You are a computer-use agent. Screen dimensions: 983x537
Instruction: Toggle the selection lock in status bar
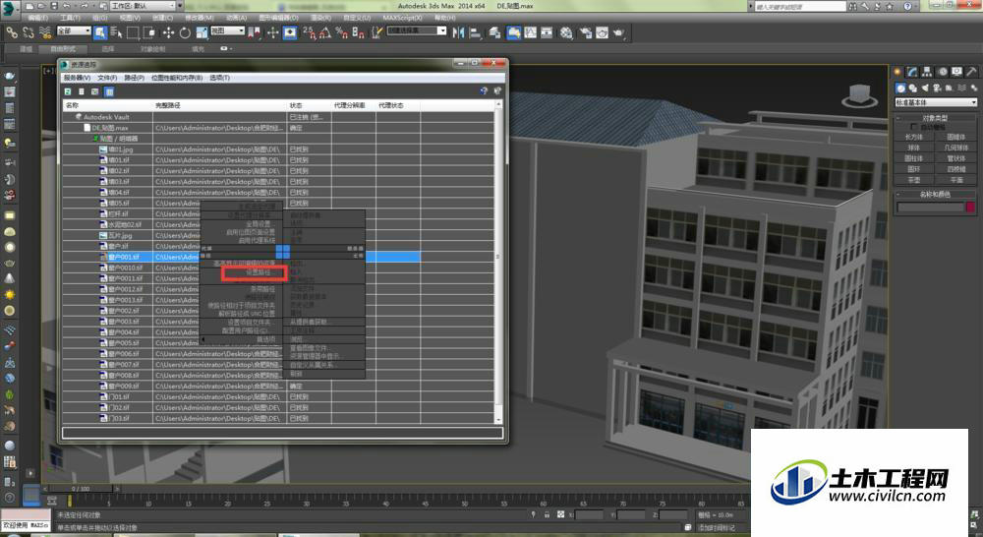coord(547,514)
